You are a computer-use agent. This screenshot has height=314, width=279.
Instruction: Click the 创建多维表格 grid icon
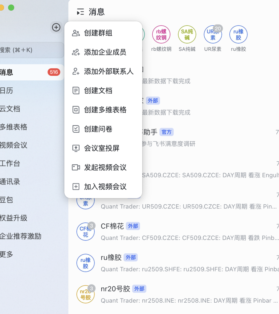tap(76, 110)
